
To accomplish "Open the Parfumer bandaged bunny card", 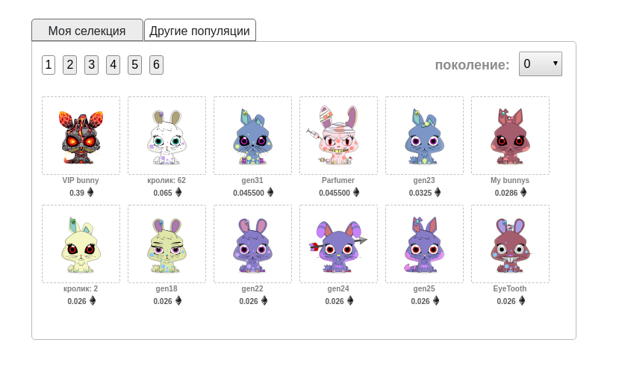I will coord(338,136).
